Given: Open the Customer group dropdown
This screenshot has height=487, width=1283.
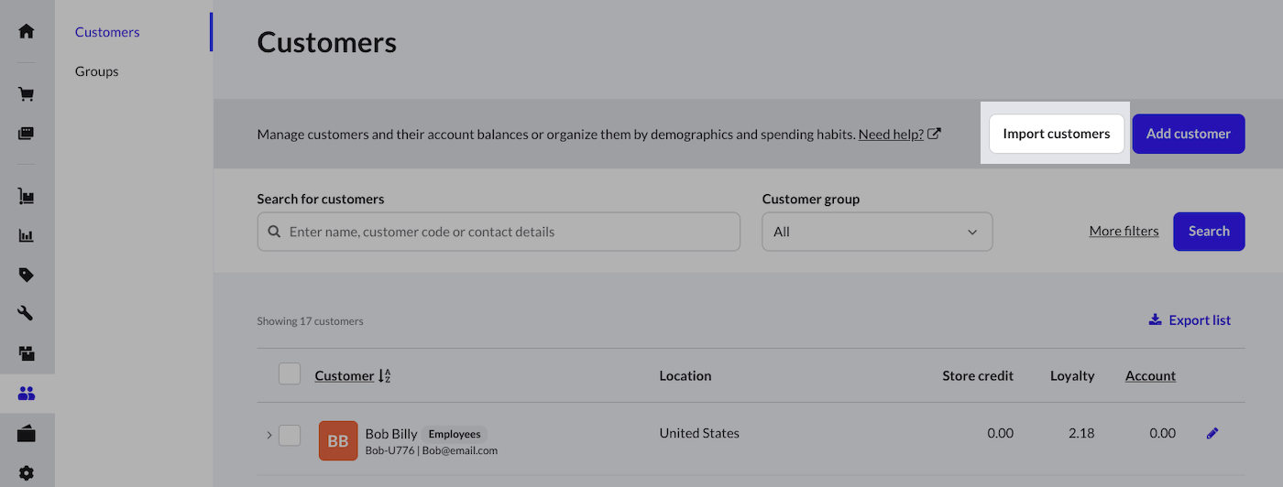Looking at the screenshot, I should [876, 232].
